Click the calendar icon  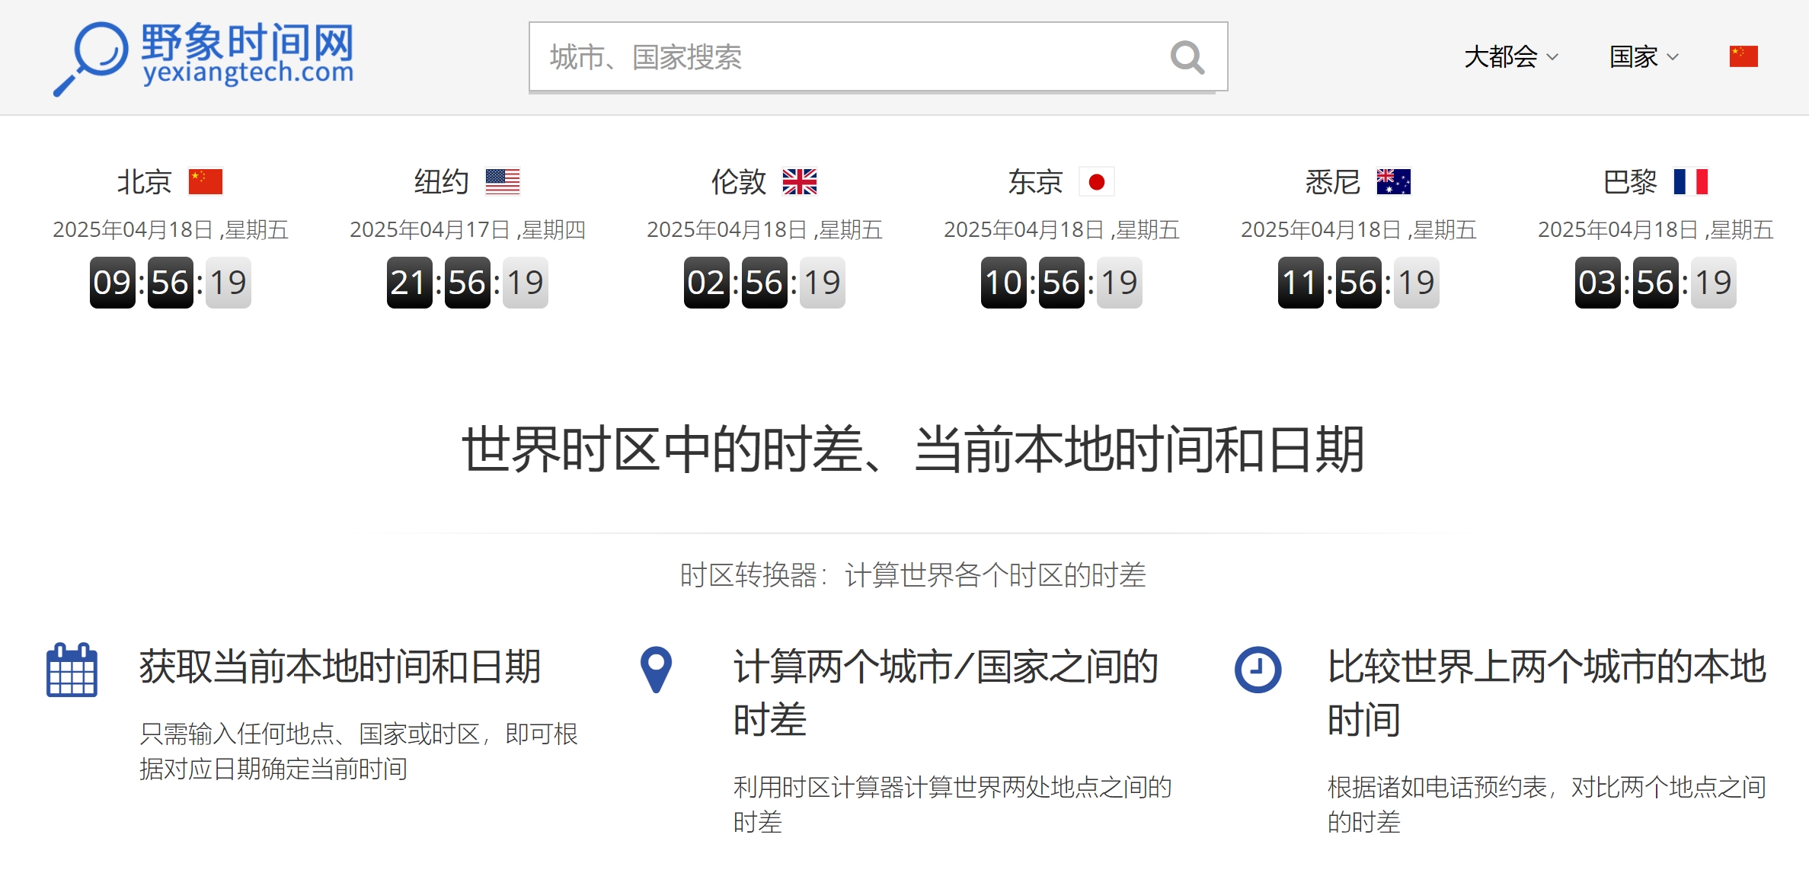72,670
